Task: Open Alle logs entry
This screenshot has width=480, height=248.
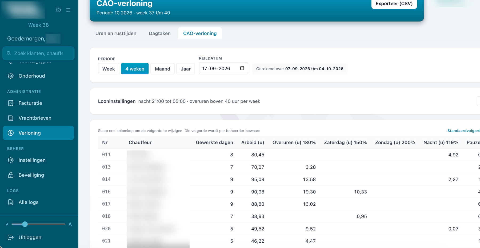Action: [x=38, y=202]
